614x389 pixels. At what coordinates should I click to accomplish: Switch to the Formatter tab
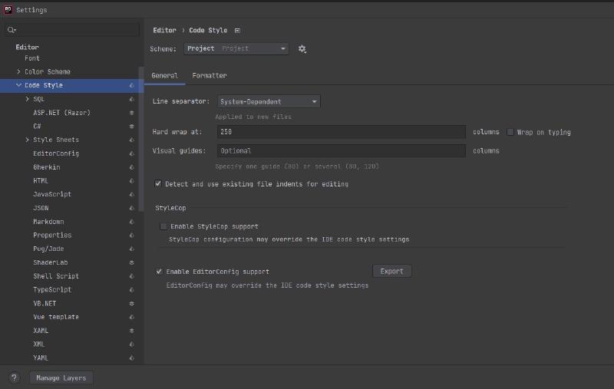tap(209, 76)
